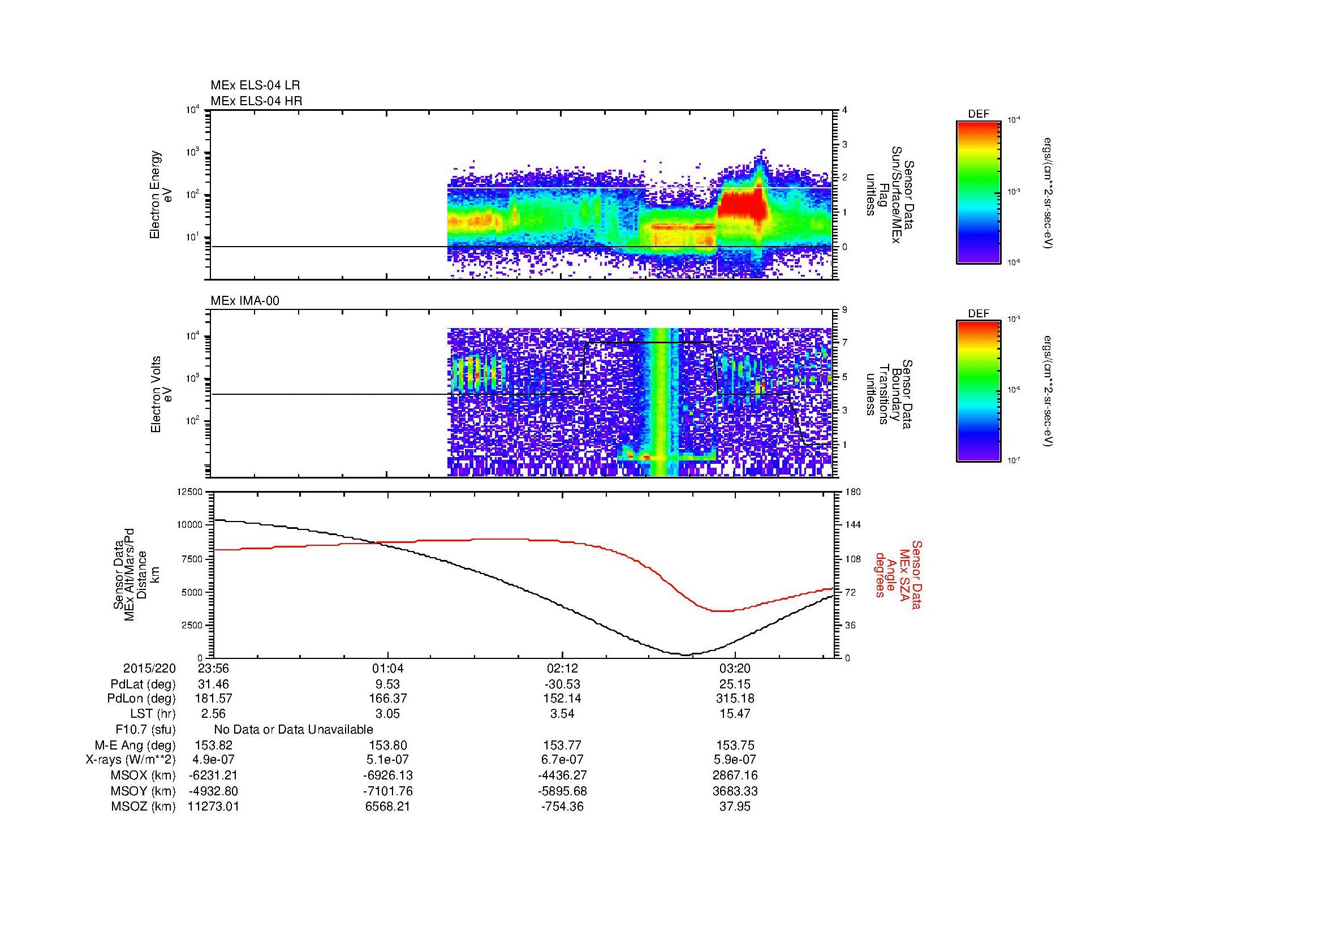Select the top DEF color bar
Viewport: 1323px width, 935px height.
click(x=978, y=191)
